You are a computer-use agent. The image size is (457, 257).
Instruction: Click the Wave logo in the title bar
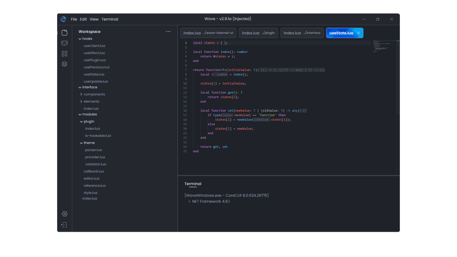tap(63, 19)
